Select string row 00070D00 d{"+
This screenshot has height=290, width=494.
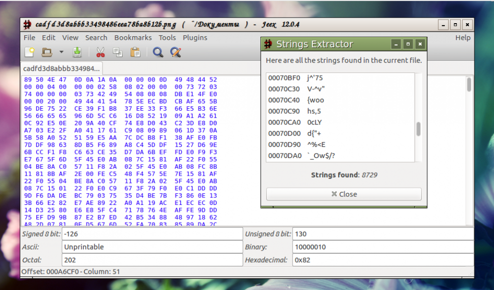pyautogui.click(x=341, y=133)
